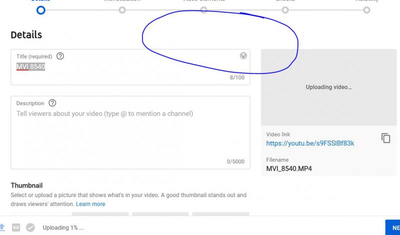Open the Checks step circle
The image size is (400, 235).
click(x=285, y=10)
